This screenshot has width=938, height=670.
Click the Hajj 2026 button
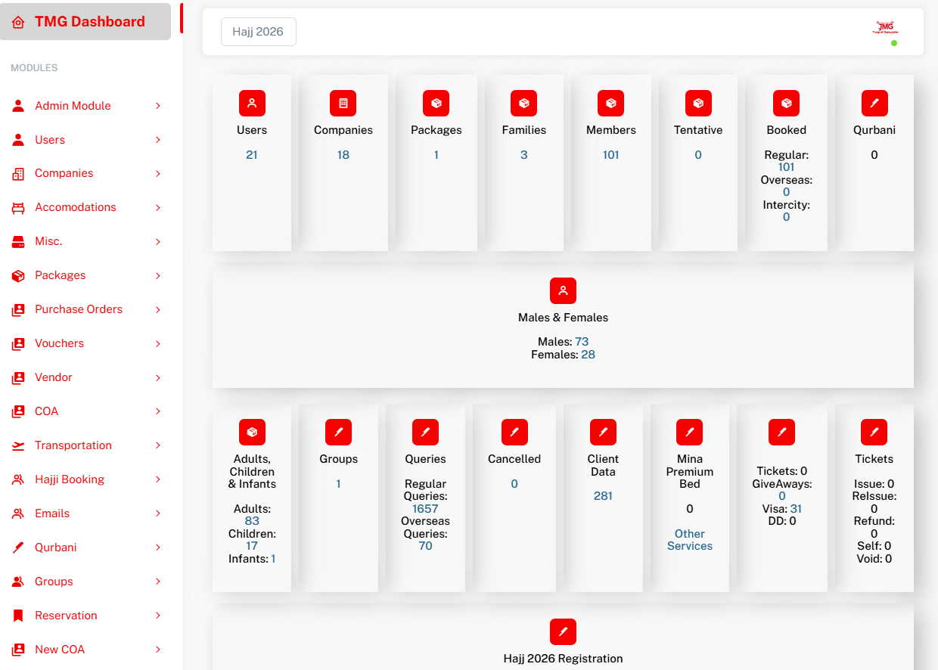(258, 32)
